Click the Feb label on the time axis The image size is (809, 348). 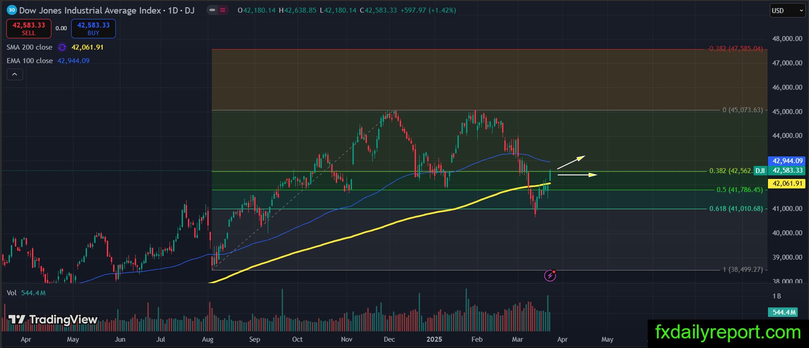477,339
